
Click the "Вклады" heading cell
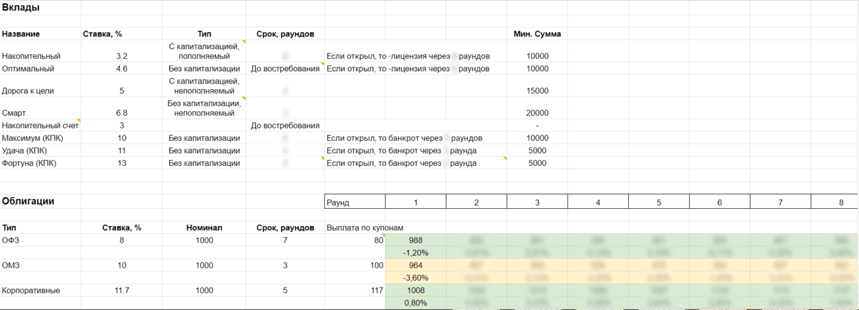click(21, 8)
